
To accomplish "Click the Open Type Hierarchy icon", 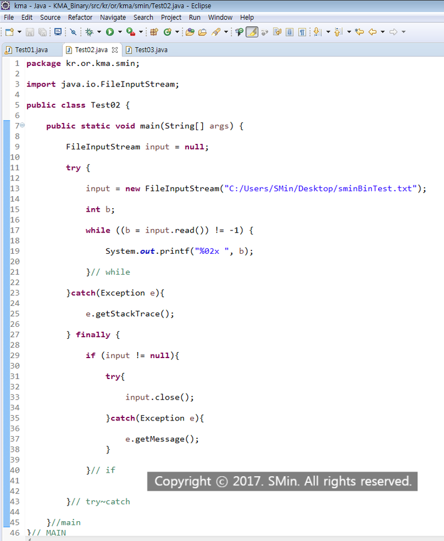I will pos(239,32).
